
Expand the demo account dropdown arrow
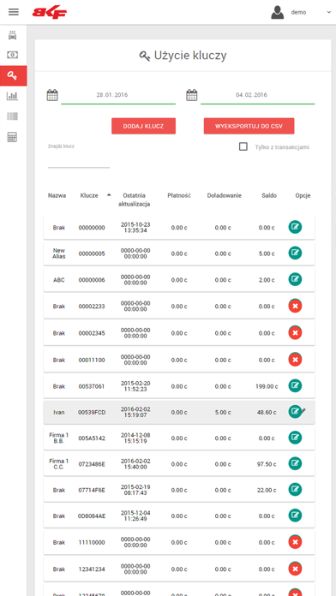[328, 12]
